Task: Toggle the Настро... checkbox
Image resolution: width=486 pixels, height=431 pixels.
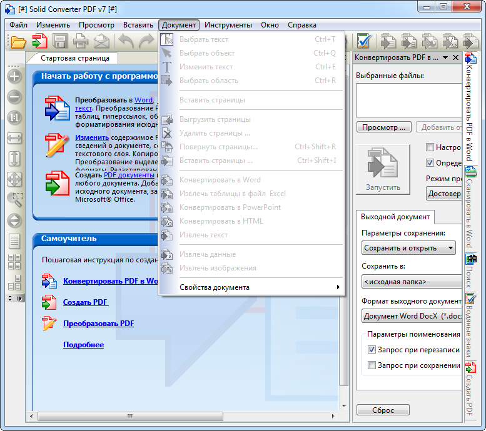Action: [430, 147]
